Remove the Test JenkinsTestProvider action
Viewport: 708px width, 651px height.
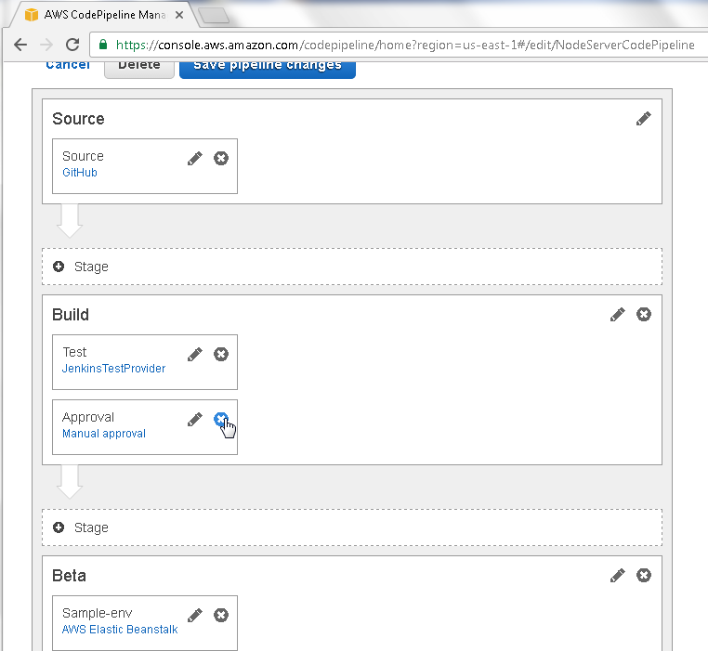pyautogui.click(x=221, y=355)
